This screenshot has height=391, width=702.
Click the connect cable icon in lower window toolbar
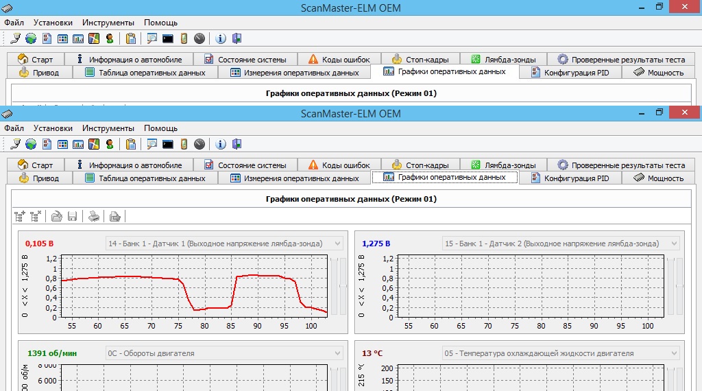coord(15,144)
